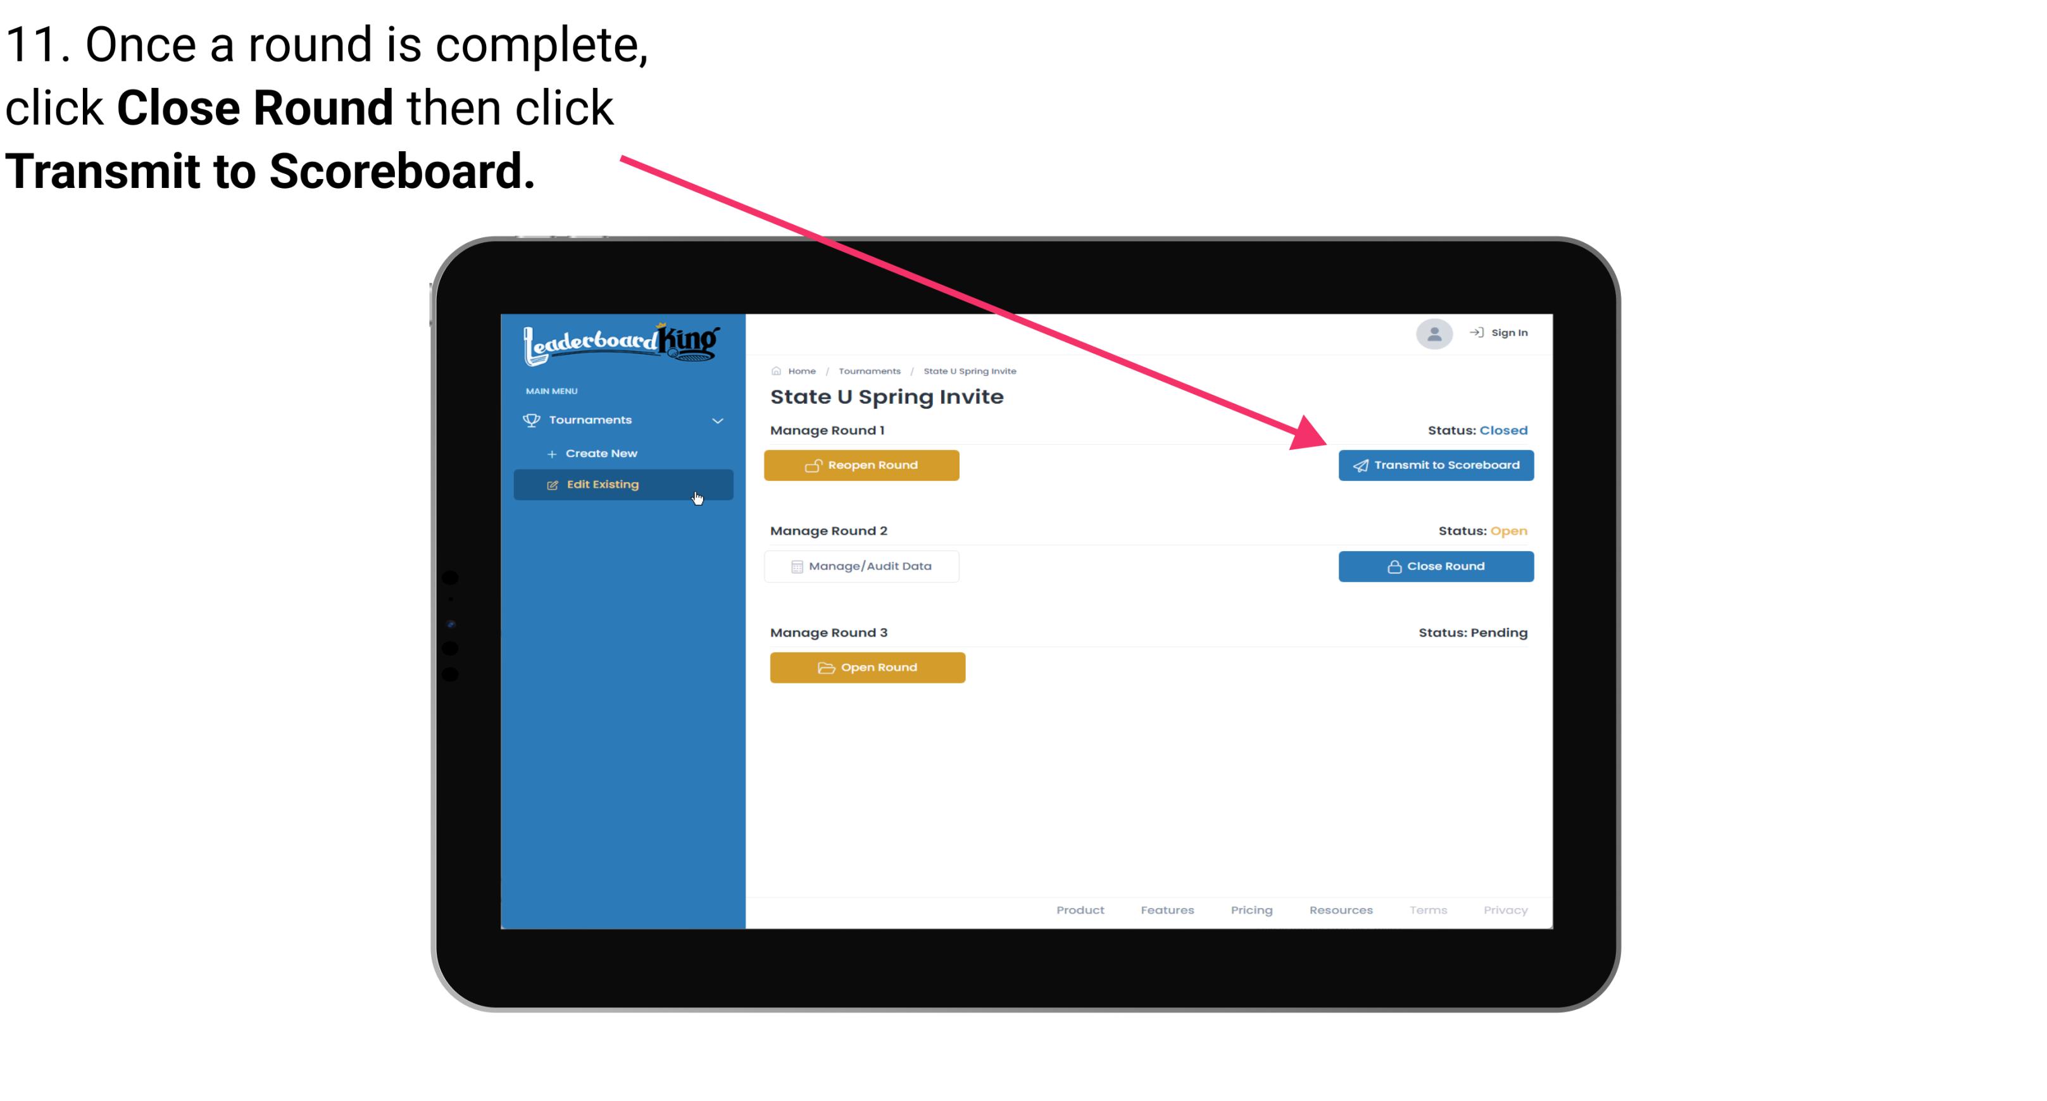
Task: Click the Manage/Audit Data file icon
Action: tap(794, 566)
